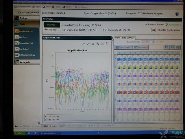The width and height of the screenshot is (185, 139).
Task: Open the Analysis menu section
Action: point(27,62)
